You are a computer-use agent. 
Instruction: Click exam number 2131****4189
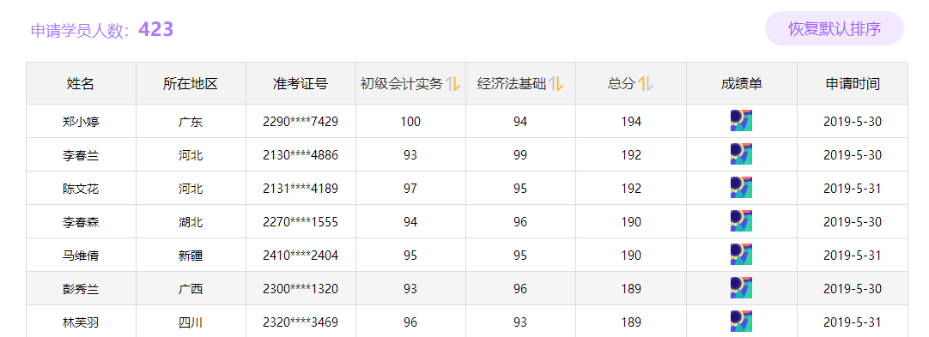(301, 189)
